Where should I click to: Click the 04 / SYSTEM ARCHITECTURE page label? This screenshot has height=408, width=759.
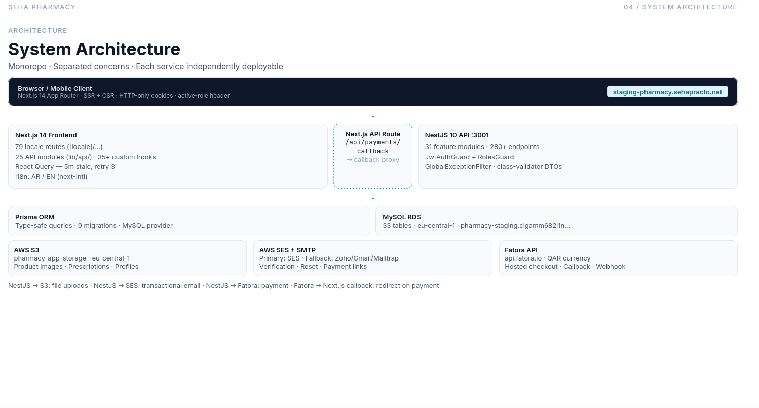680,7
